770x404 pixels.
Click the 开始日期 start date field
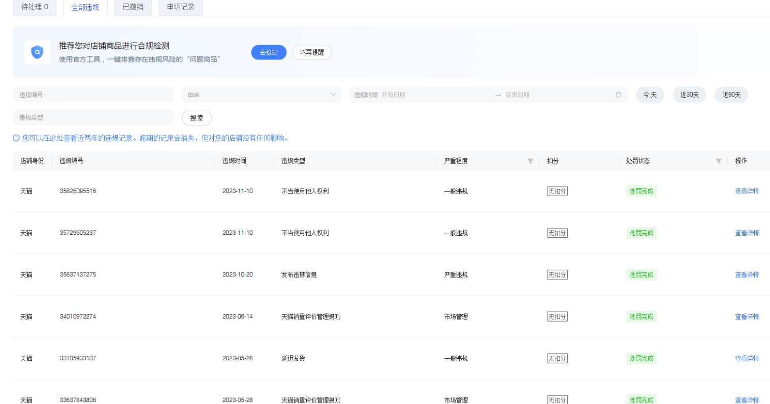[432, 95]
